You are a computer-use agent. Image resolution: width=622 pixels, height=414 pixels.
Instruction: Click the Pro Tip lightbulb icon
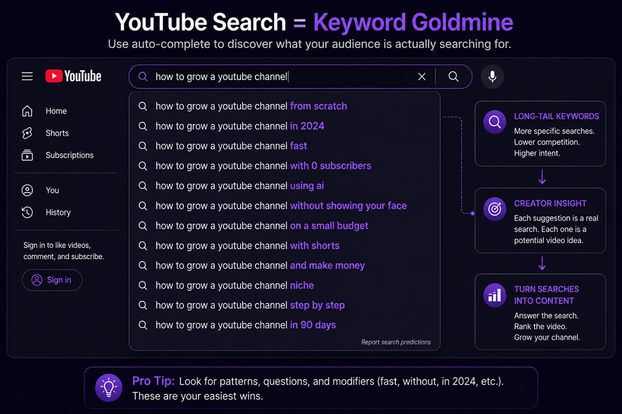point(108,387)
